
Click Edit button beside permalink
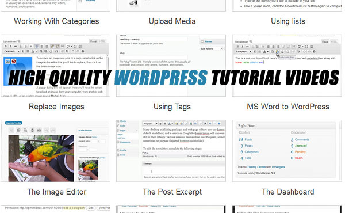click(91, 208)
